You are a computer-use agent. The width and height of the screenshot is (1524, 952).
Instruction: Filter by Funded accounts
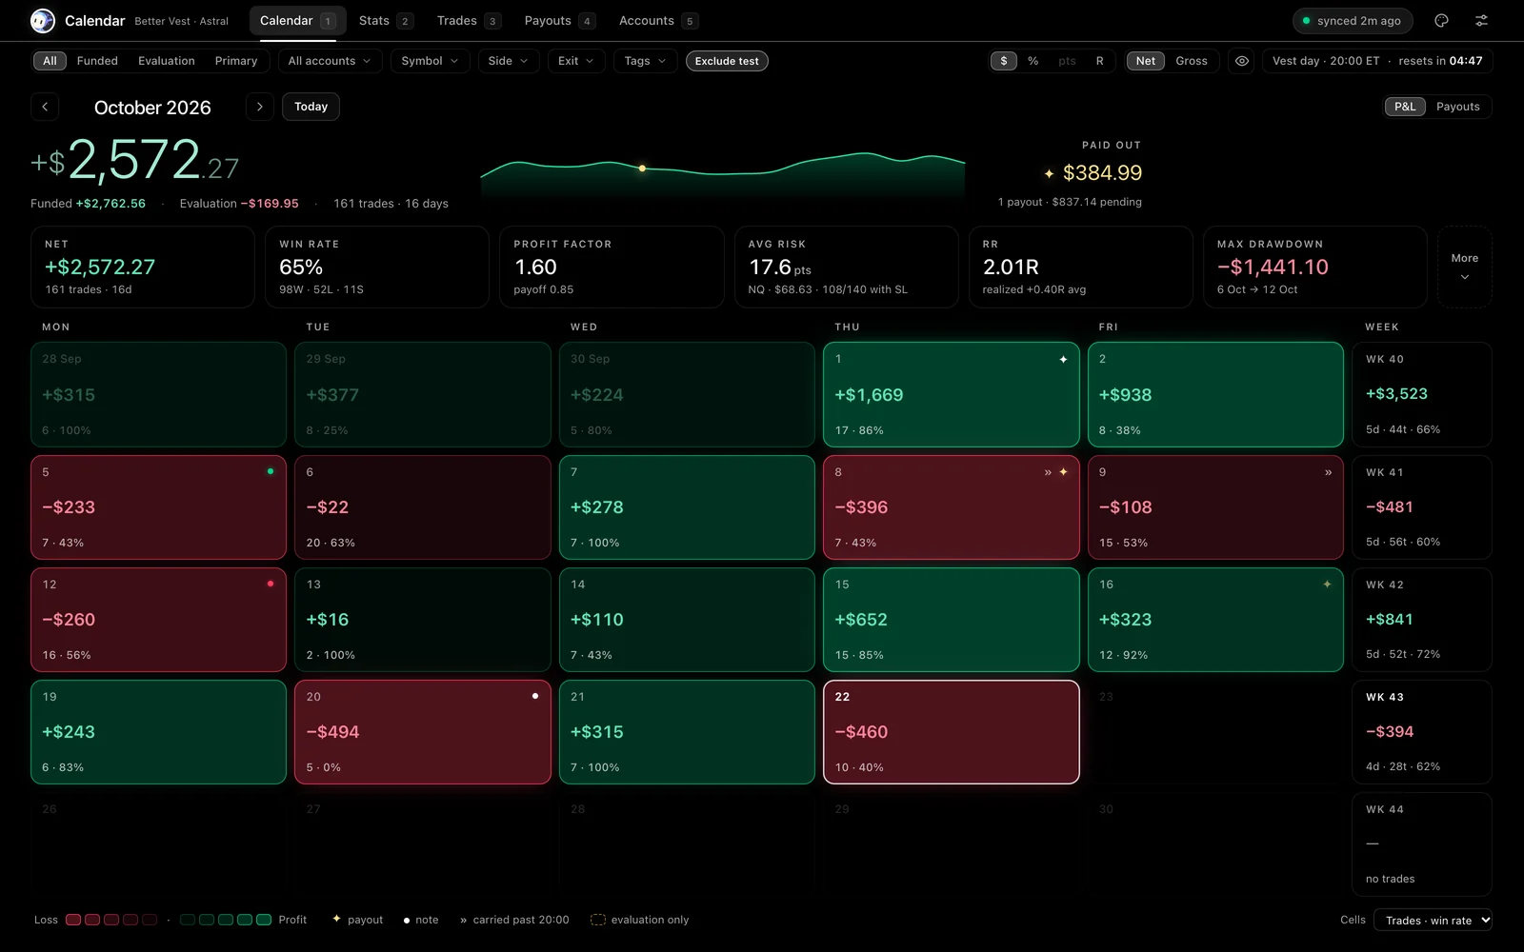[x=97, y=61]
